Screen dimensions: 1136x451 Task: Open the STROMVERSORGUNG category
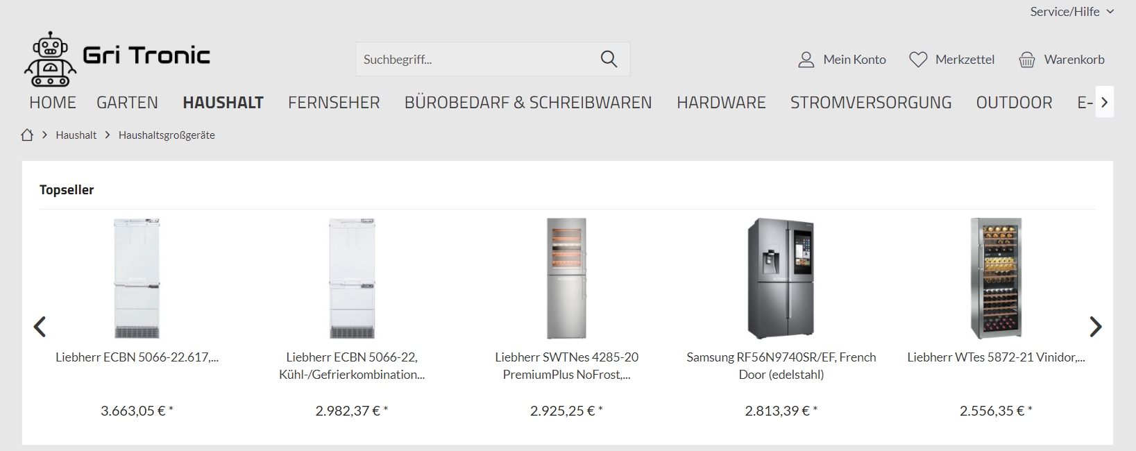[871, 103]
